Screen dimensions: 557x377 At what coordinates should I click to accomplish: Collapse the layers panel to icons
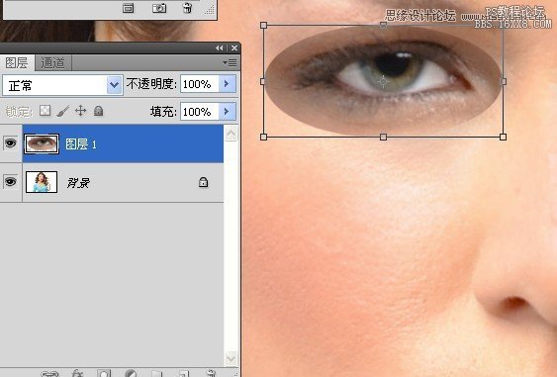pos(220,47)
